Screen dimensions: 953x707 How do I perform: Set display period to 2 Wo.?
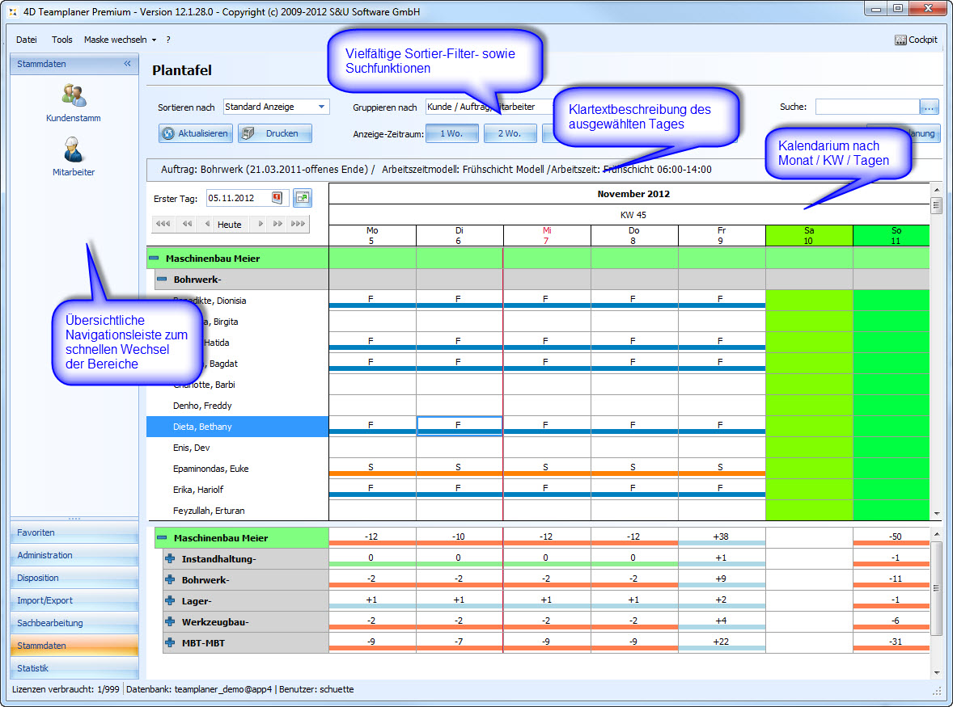coord(509,133)
